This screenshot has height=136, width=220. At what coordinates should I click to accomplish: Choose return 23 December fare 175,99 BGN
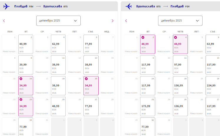[x=148, y=106]
